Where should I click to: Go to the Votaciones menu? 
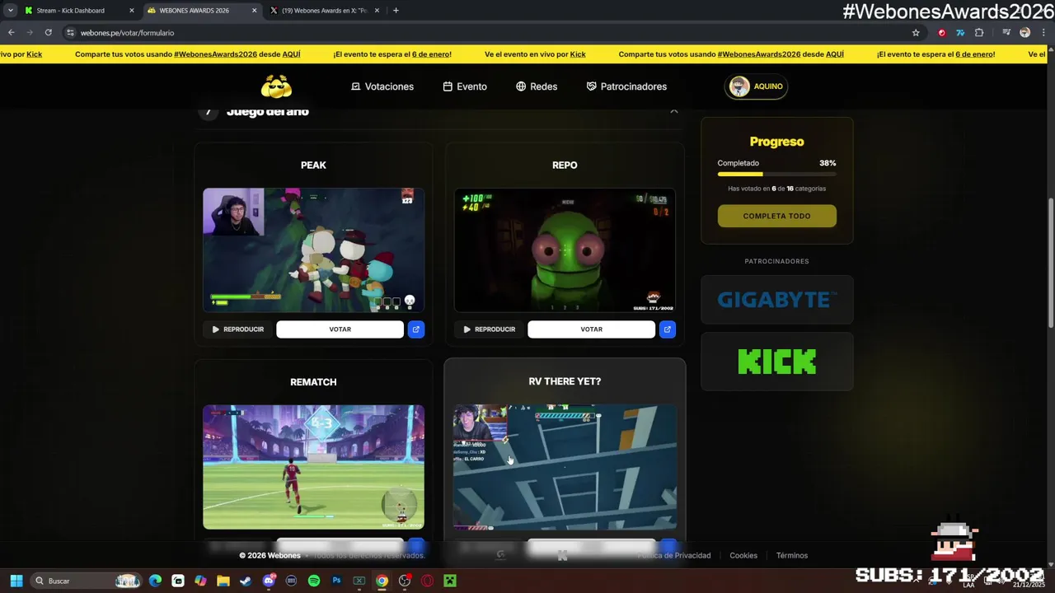point(382,86)
